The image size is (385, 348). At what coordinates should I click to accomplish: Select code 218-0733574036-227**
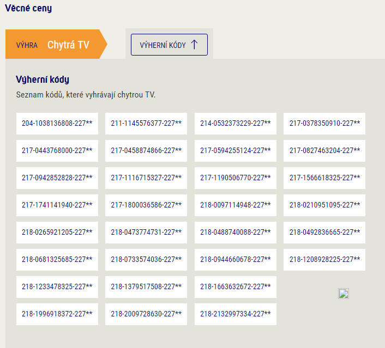[146, 260]
